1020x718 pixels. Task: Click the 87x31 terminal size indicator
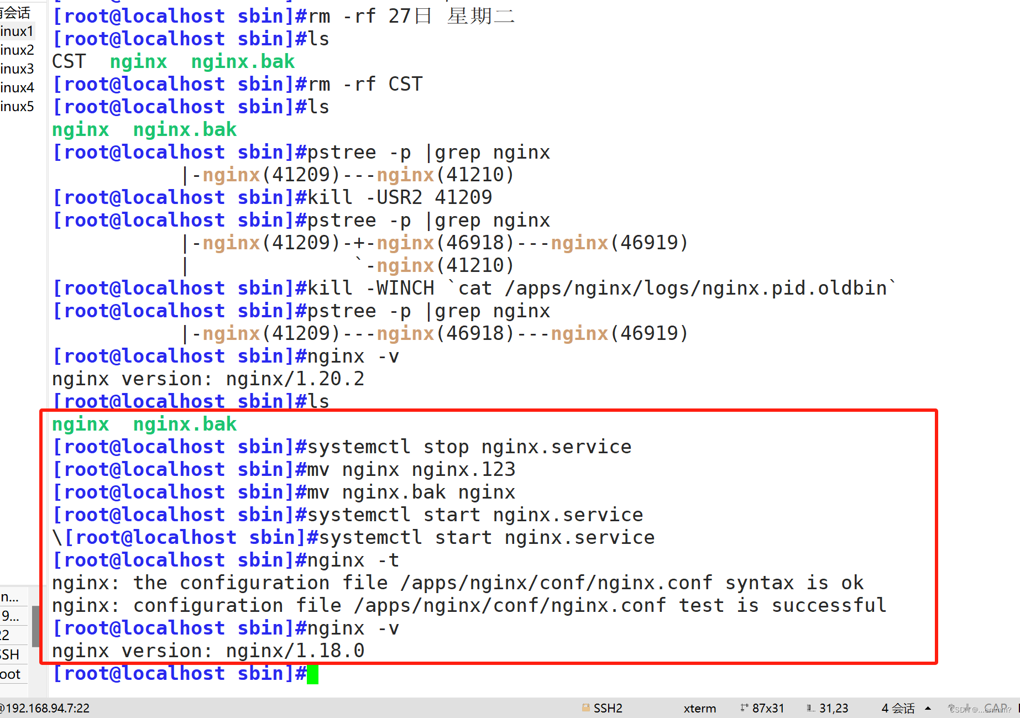click(x=768, y=708)
